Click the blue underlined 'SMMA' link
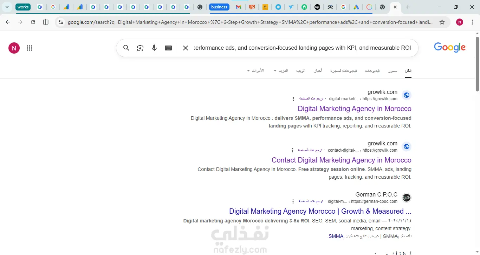 tap(336, 236)
